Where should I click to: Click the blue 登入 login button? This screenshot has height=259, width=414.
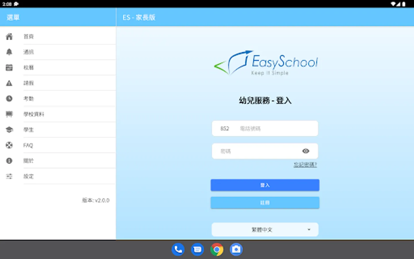(265, 185)
